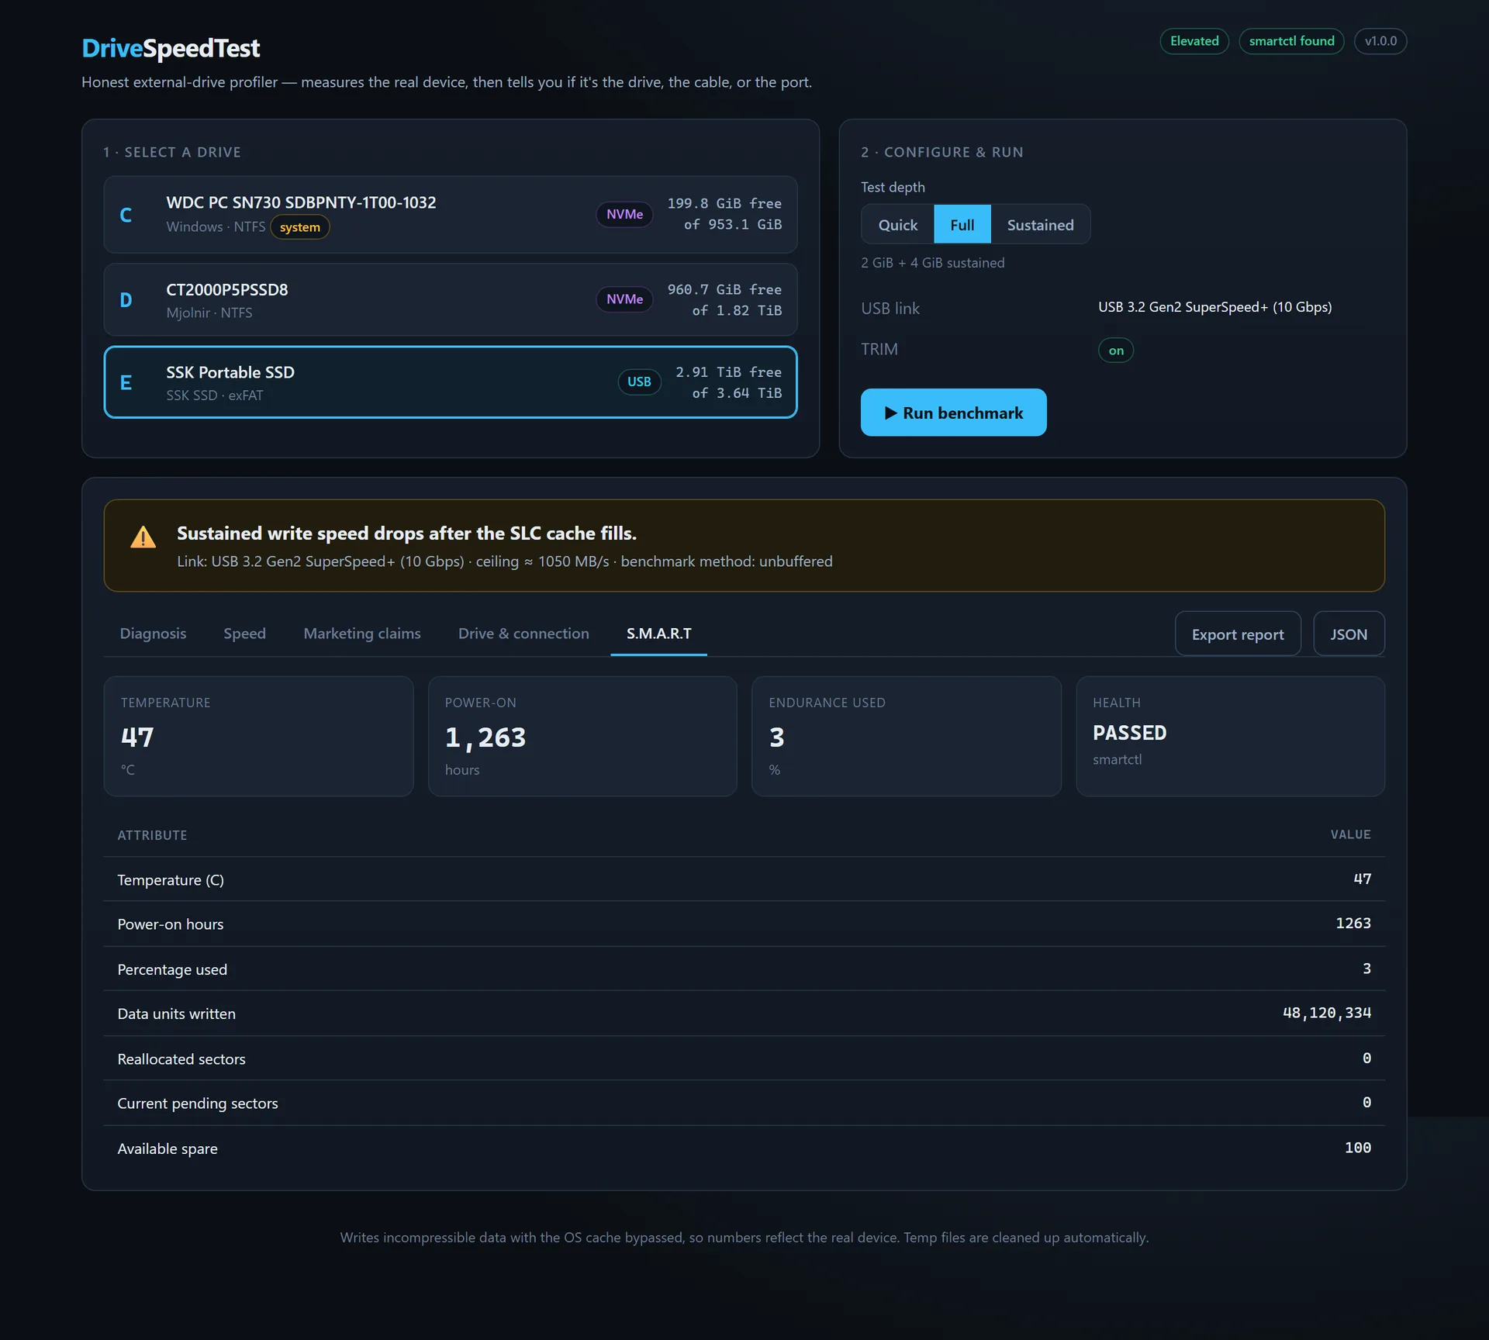Click the v1.0.0 version badge
This screenshot has height=1340, width=1489.
point(1380,41)
